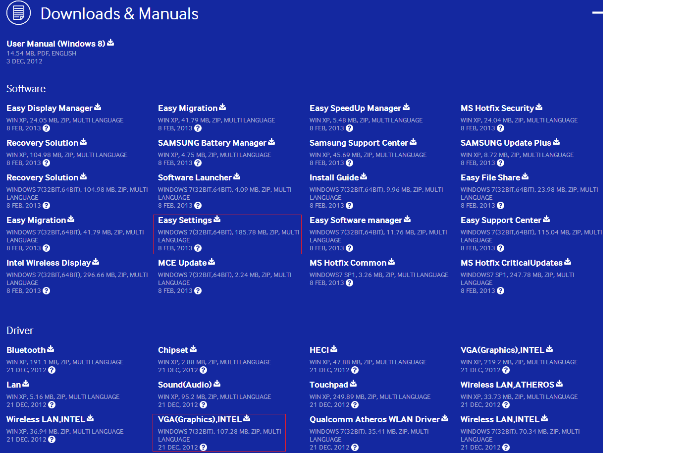This screenshot has width=688, height=453.
Task: Click download icon next to HECI driver
Action: 334,349
